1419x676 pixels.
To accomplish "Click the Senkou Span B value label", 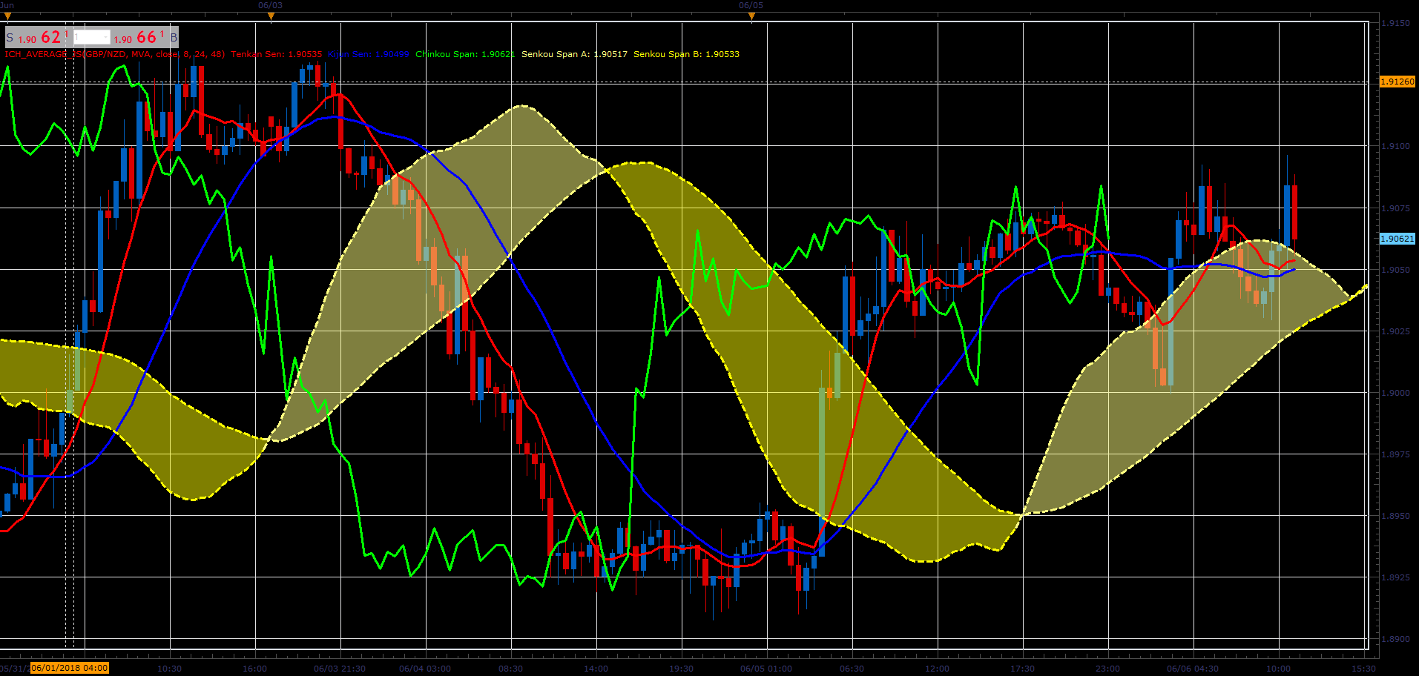I will 686,54.
